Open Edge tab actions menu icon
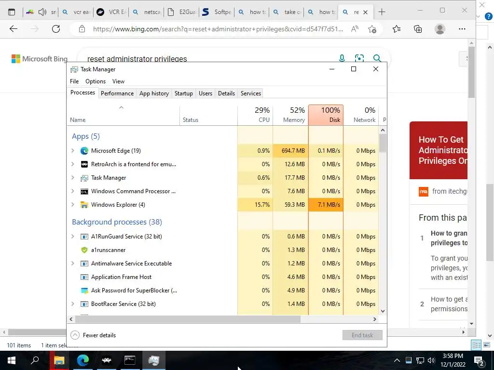 tap(12, 12)
